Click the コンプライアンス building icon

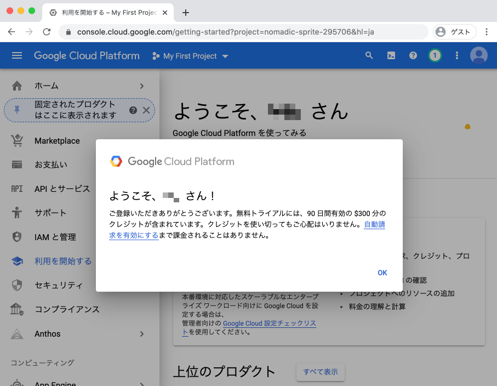click(x=17, y=309)
